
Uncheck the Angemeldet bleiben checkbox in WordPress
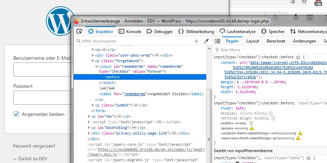(x=16, y=114)
